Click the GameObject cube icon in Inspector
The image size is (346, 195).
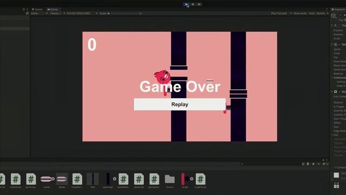pos(334,16)
